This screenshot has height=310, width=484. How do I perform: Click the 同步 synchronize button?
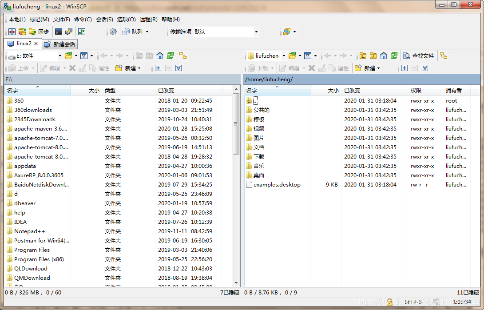pyautogui.click(x=39, y=32)
